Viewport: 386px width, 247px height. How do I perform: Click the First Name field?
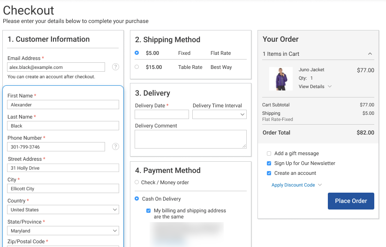[63, 105]
